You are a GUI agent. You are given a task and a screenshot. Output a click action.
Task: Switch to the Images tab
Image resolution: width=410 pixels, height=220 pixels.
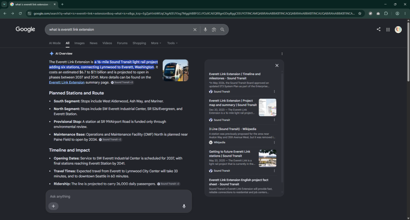coord(79,43)
